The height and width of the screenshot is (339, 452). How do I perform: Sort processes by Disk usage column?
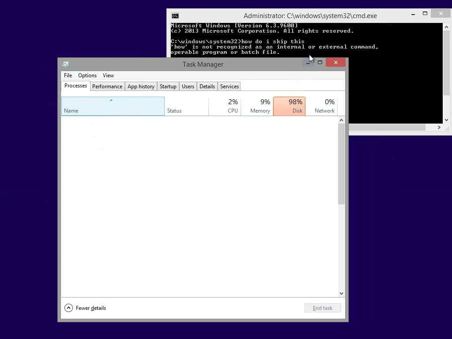[289, 106]
